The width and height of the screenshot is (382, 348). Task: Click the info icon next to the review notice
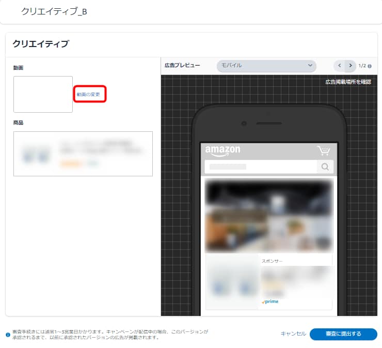pyautogui.click(x=8, y=335)
